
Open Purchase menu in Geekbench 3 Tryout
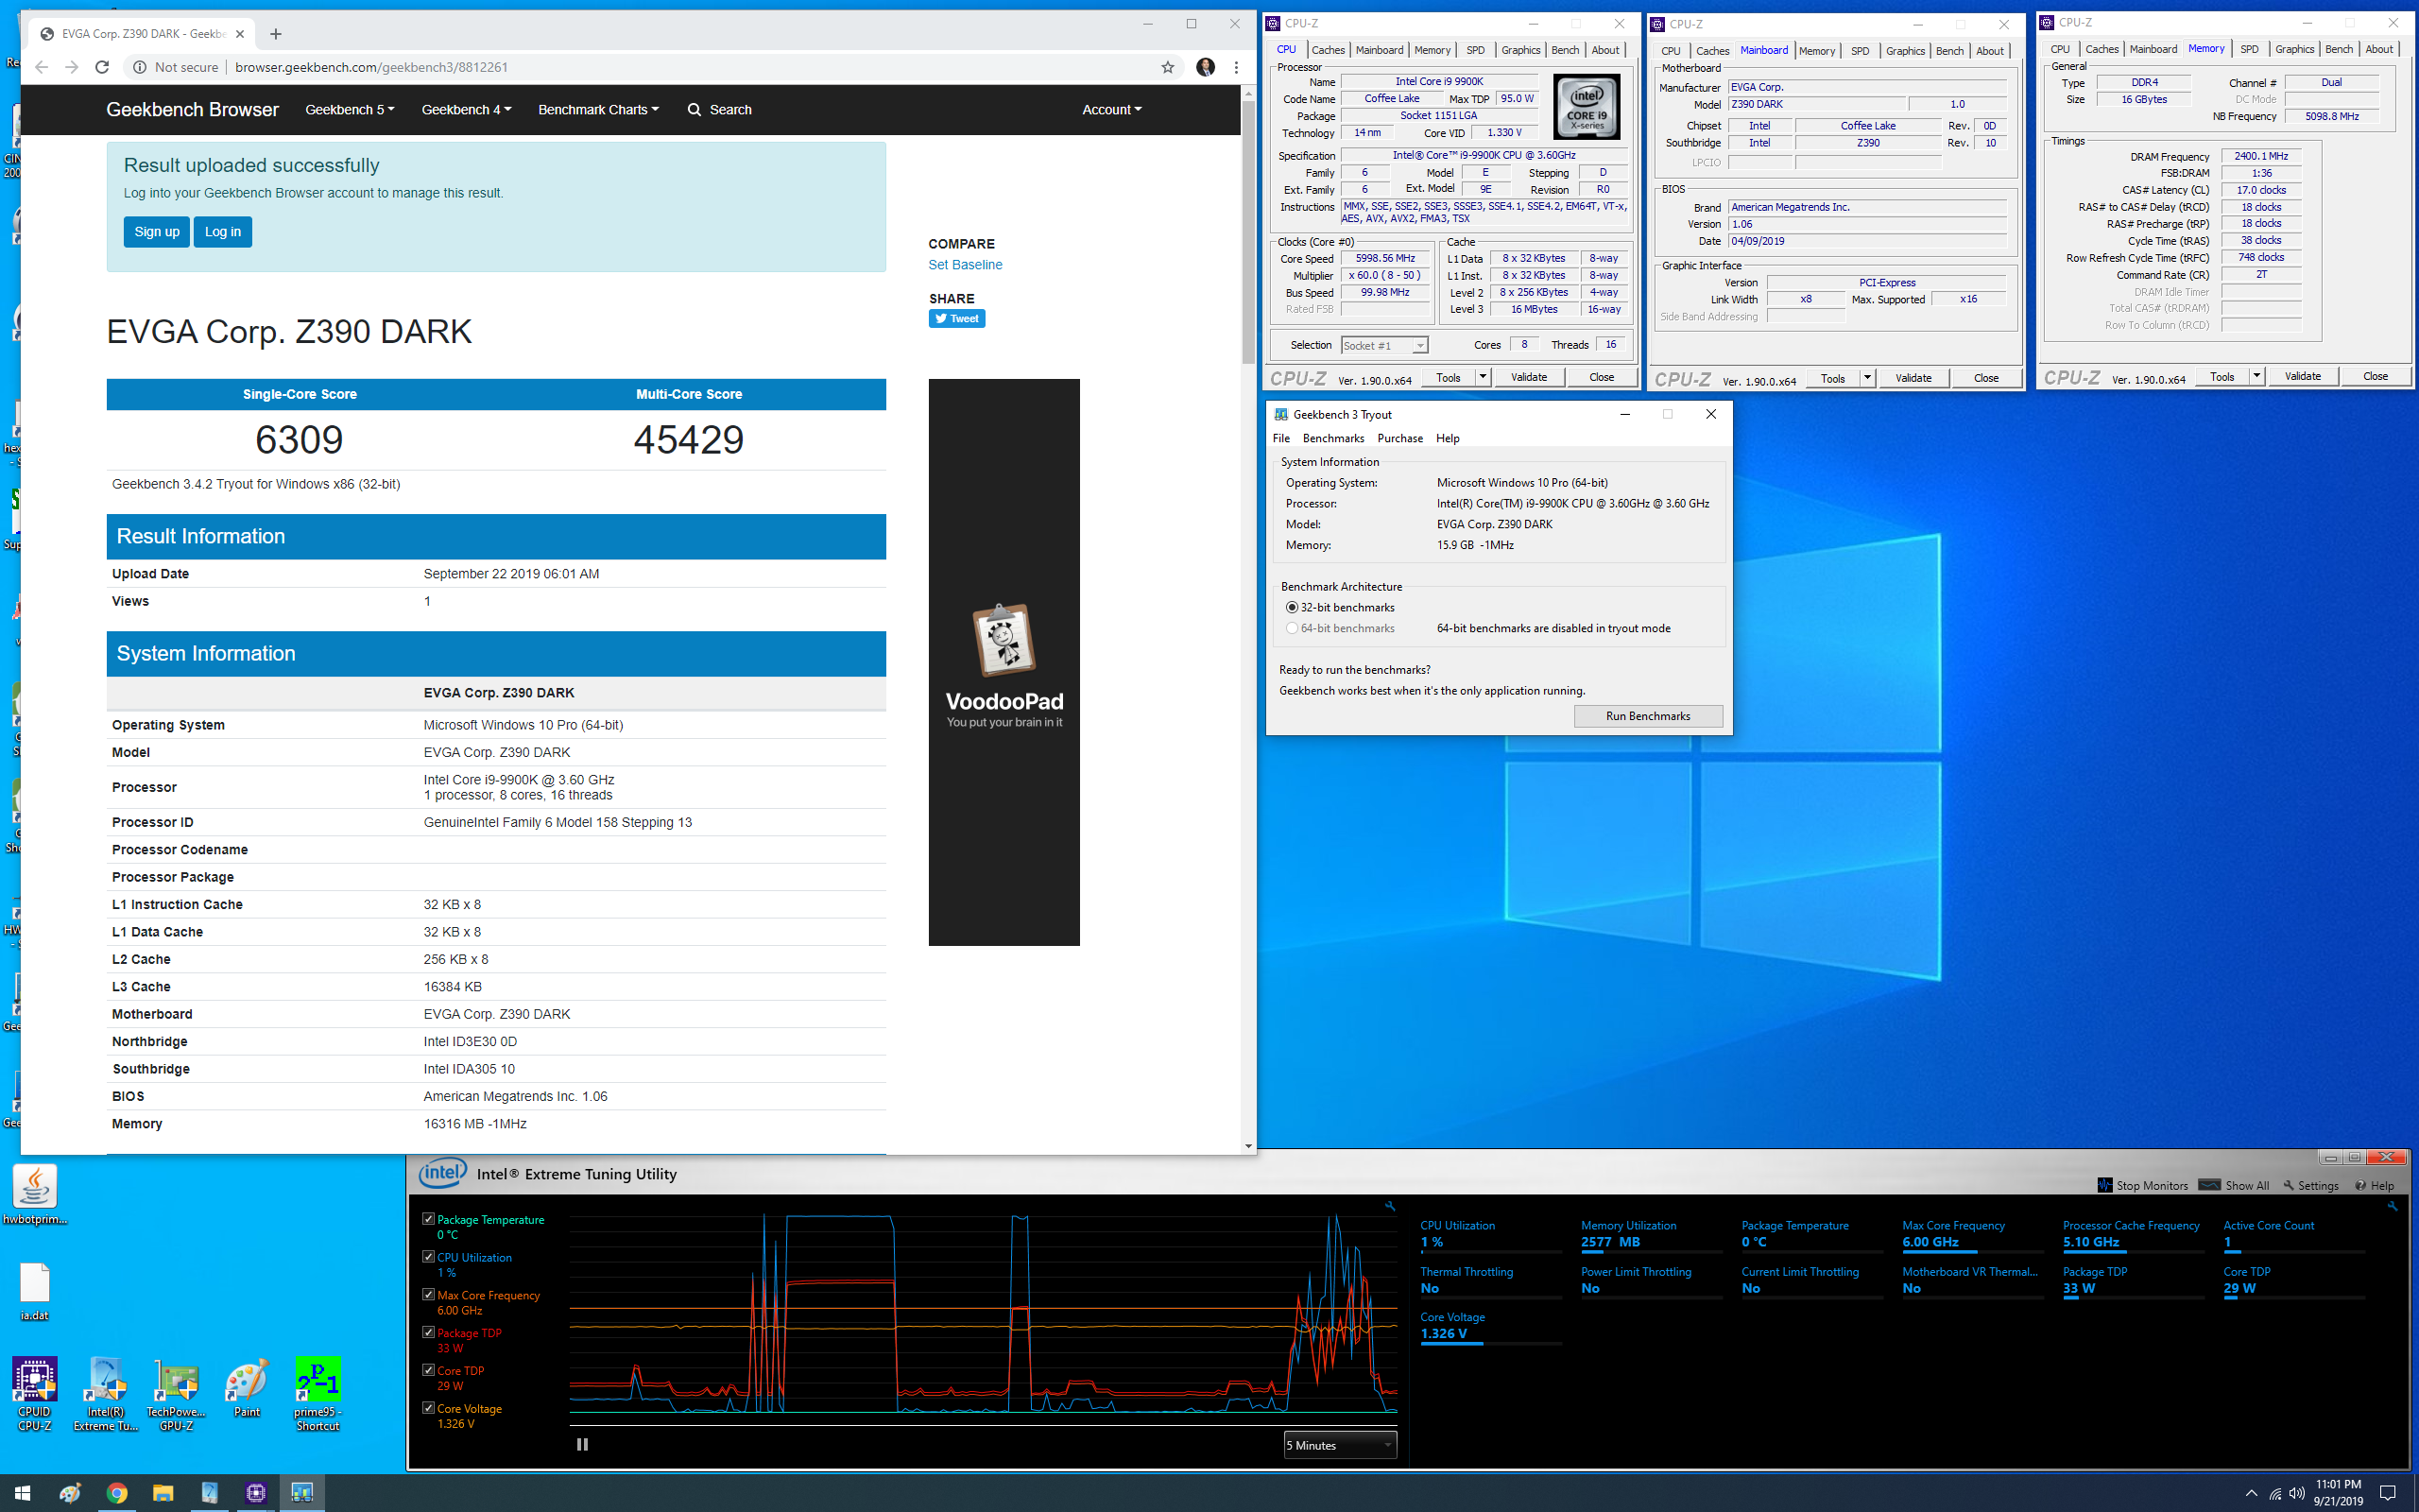click(x=1399, y=438)
